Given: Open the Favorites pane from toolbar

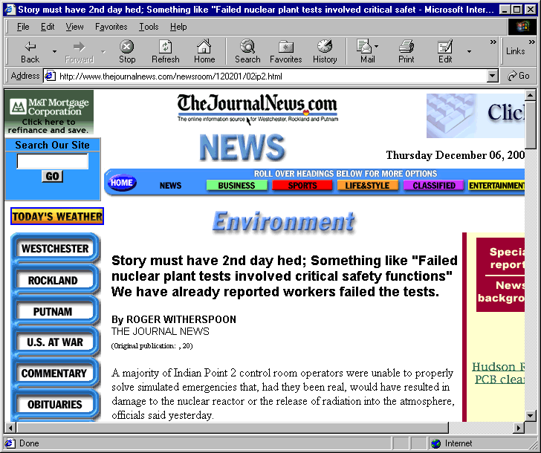Looking at the screenshot, I should 285,52.
